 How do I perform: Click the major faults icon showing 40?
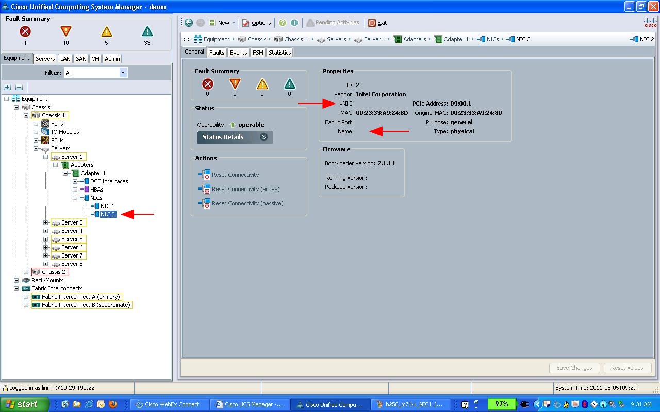point(65,31)
